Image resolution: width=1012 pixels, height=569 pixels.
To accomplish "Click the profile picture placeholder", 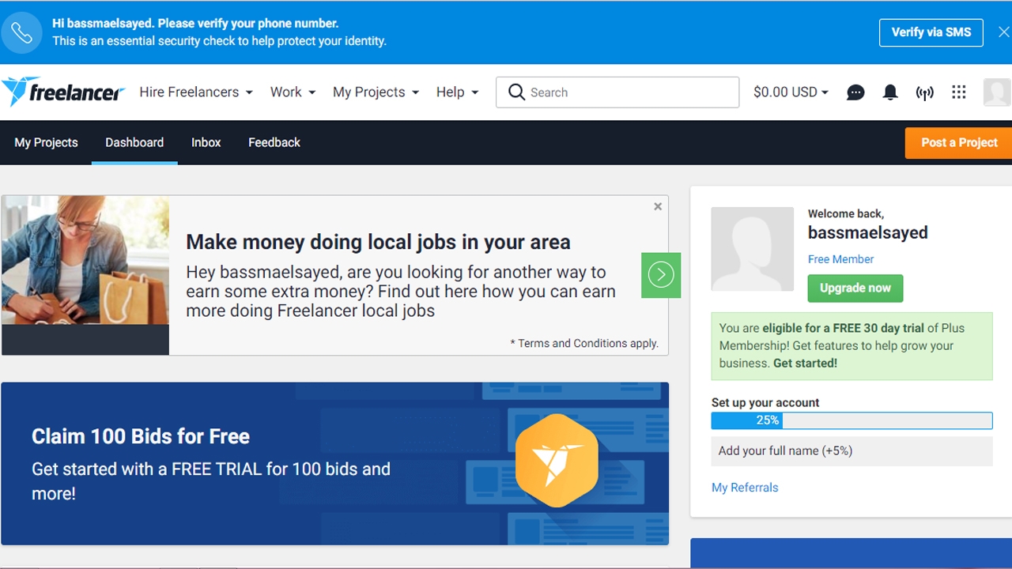I will 753,249.
